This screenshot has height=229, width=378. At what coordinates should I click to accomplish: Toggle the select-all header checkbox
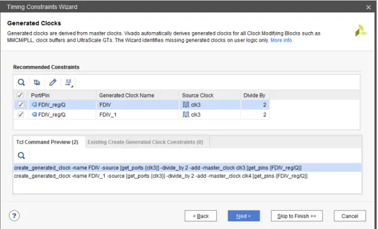pyautogui.click(x=20, y=95)
